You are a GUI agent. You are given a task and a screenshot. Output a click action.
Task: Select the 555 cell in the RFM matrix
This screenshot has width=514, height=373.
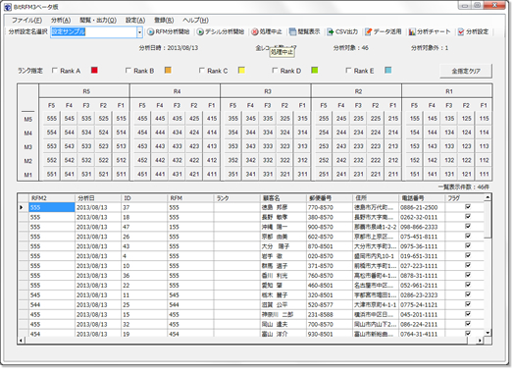point(52,119)
